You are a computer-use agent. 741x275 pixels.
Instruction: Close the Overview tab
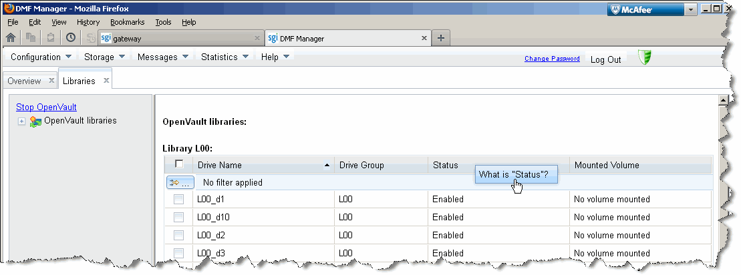[51, 80]
